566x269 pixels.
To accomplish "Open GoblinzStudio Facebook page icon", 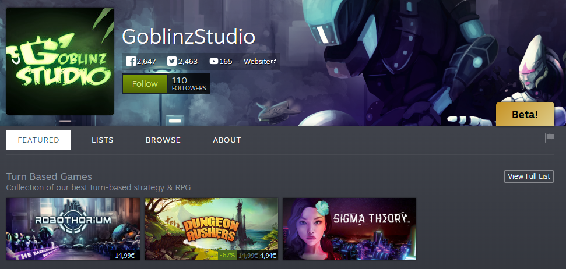I will [x=131, y=61].
